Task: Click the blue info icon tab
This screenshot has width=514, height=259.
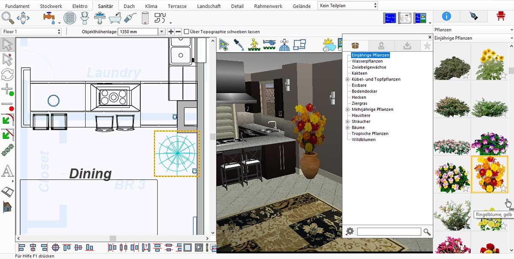Action: pyautogui.click(x=446, y=16)
